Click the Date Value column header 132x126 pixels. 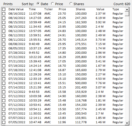click(x=16, y=9)
